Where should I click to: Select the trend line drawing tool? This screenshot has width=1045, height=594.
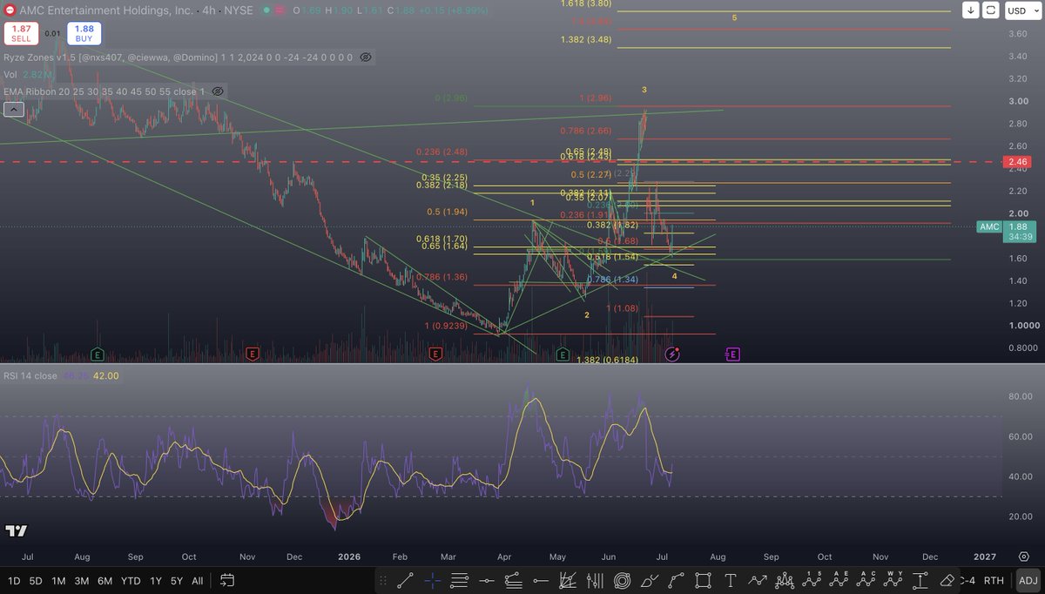[405, 580]
